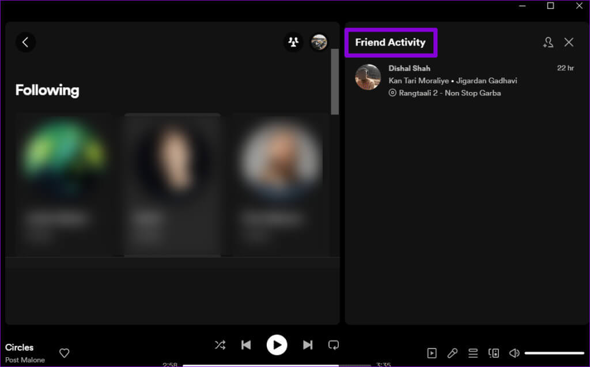This screenshot has height=367, width=590.
Task: Adjust the volume slider
Action: coord(554,353)
